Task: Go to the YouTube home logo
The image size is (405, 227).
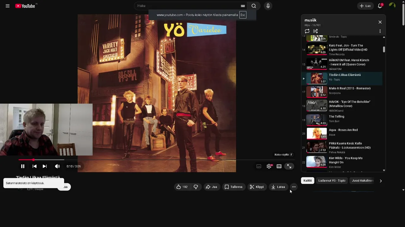Action: 25,6
